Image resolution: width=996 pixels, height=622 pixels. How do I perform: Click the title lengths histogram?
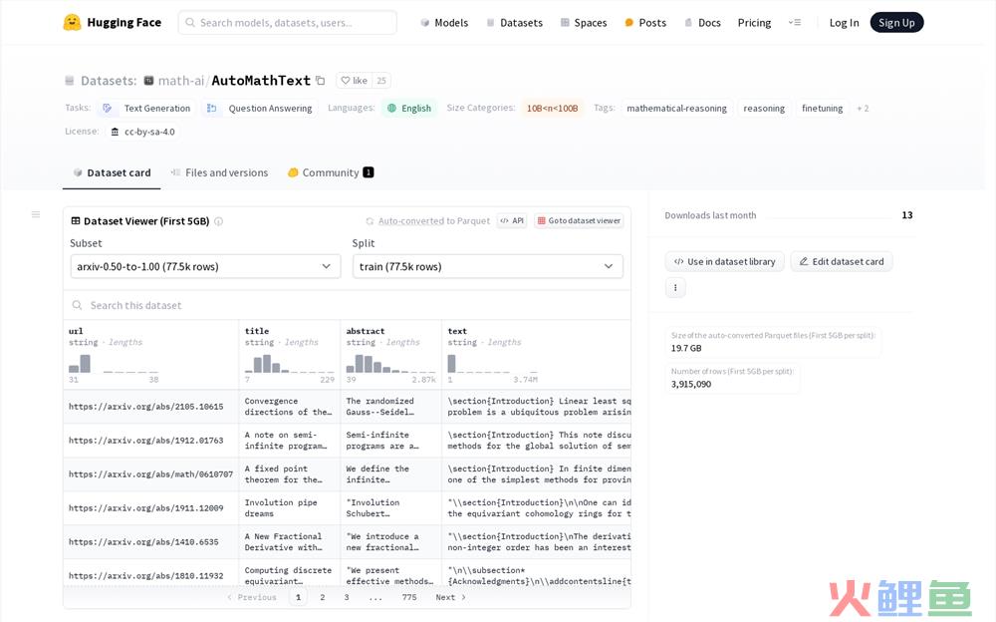pos(289,363)
